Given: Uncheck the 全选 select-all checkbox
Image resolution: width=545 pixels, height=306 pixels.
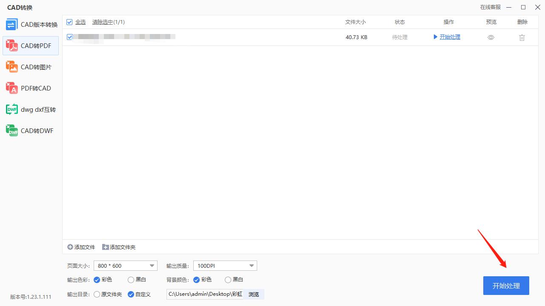Looking at the screenshot, I should 69,22.
